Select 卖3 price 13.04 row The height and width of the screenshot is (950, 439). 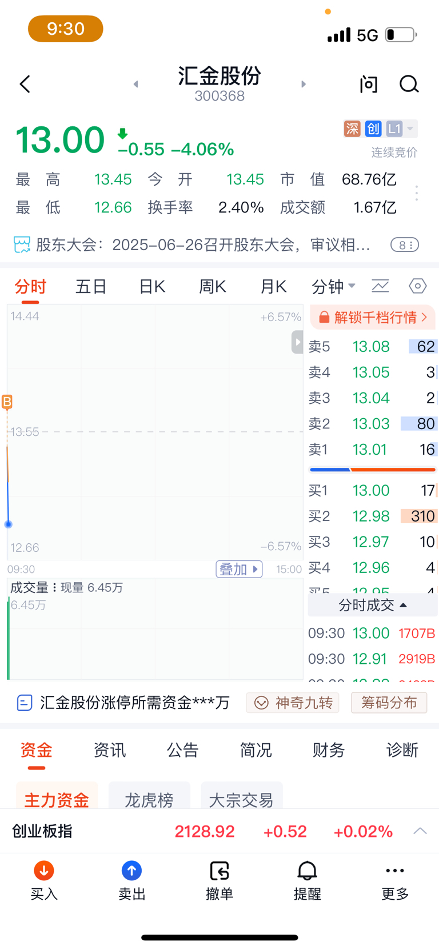tap(373, 398)
